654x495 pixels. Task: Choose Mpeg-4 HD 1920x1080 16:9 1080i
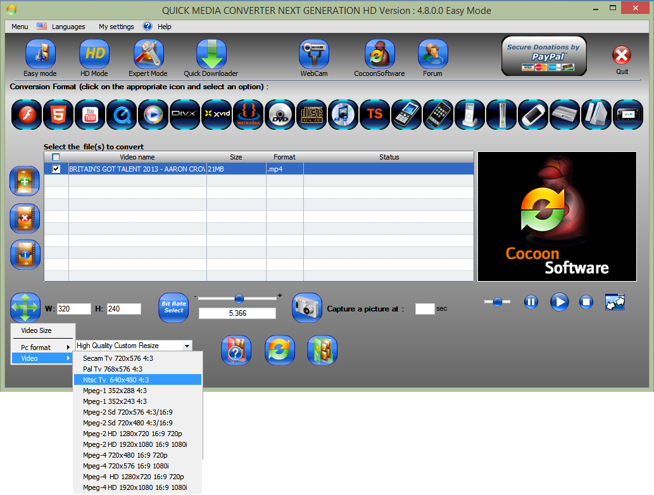point(137,487)
